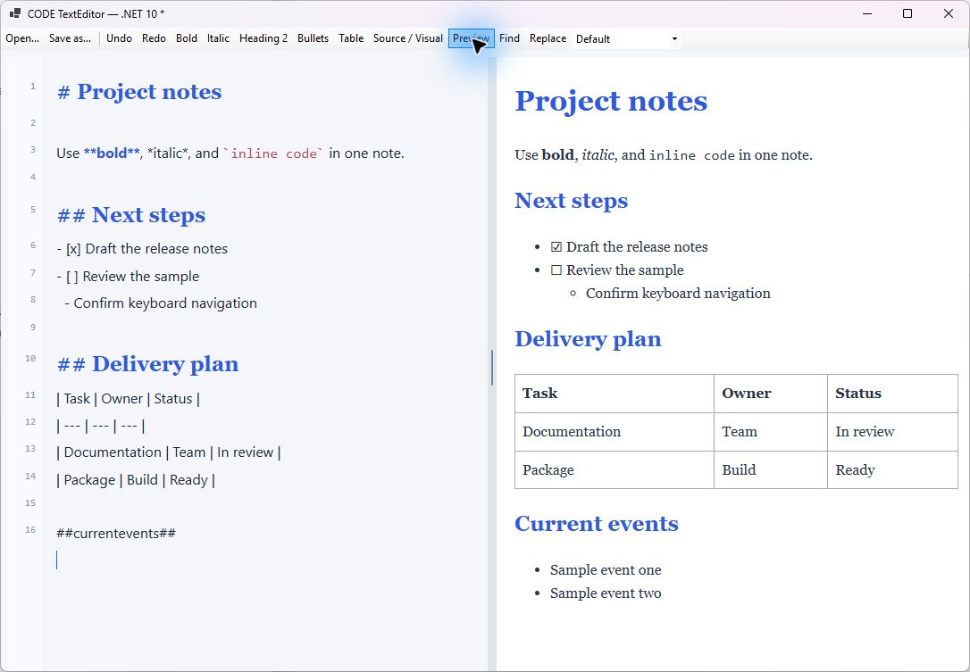Image resolution: width=970 pixels, height=672 pixels.
Task: Undo the last edit
Action: [x=119, y=38]
